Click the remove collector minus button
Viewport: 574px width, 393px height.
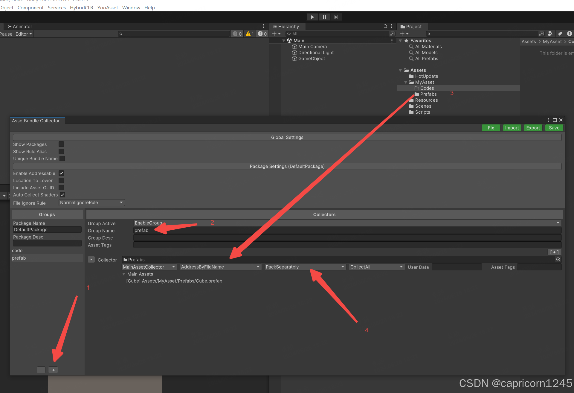coord(91,260)
